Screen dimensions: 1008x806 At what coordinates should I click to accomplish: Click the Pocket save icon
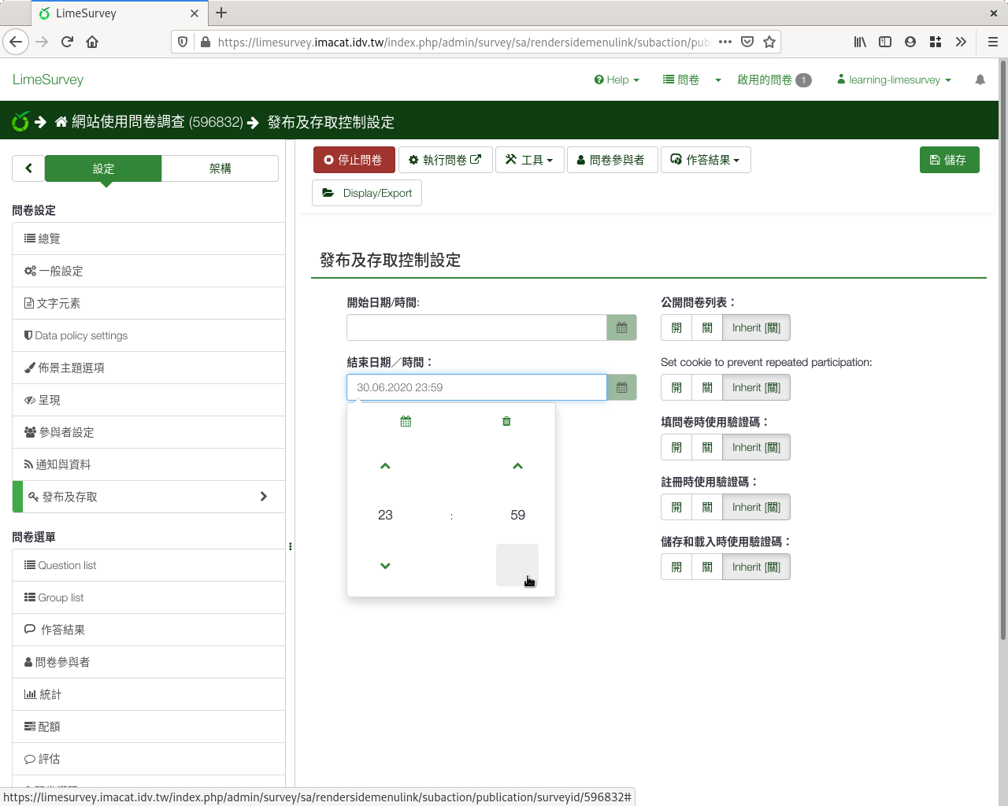click(747, 42)
